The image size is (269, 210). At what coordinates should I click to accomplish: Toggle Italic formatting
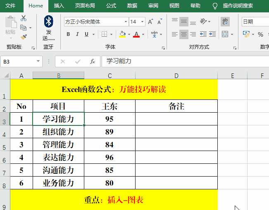(77, 34)
